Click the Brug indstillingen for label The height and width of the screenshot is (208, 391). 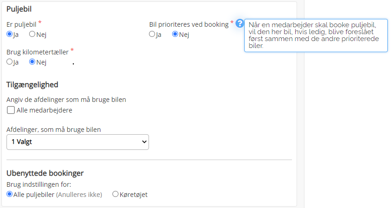pyautogui.click(x=39, y=184)
